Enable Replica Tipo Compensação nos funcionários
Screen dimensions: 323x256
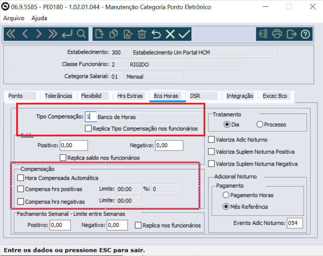88,129
